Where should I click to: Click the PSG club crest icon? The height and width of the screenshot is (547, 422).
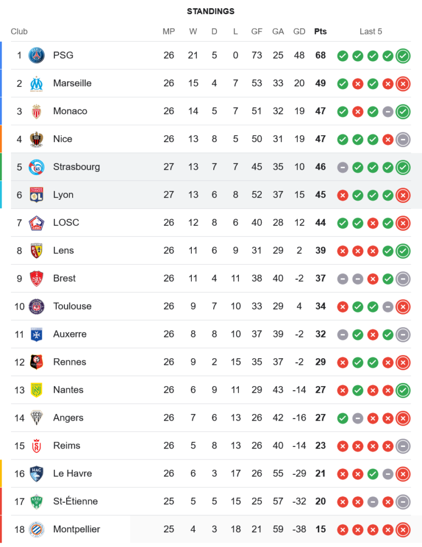tap(37, 55)
